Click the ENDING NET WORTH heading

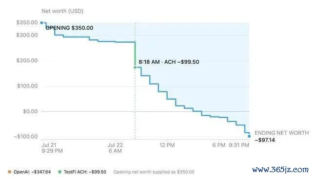tap(282, 133)
